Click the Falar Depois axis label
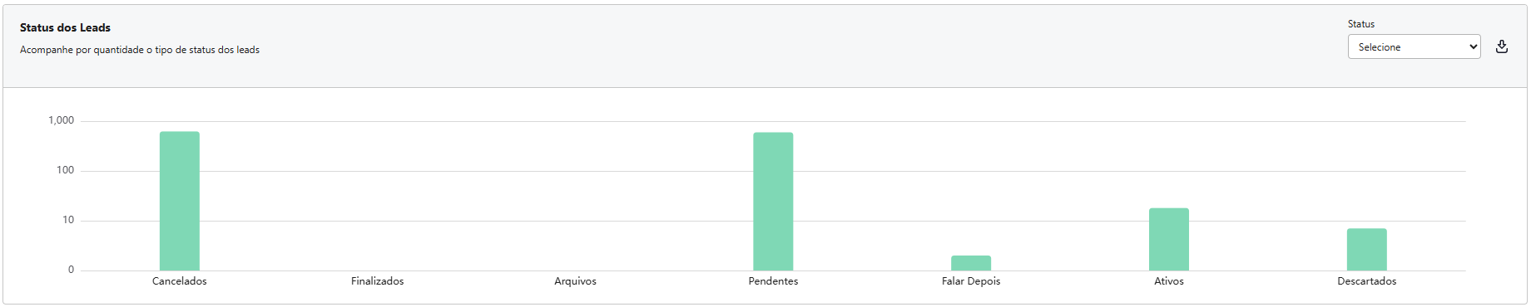Image resolution: width=1531 pixels, height=307 pixels. pyautogui.click(x=971, y=281)
